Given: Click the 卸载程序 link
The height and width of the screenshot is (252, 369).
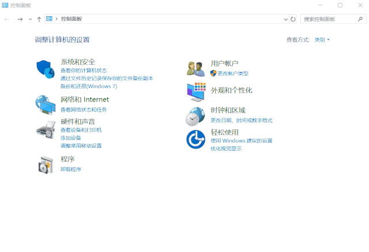Looking at the screenshot, I should pyautogui.click(x=71, y=169).
